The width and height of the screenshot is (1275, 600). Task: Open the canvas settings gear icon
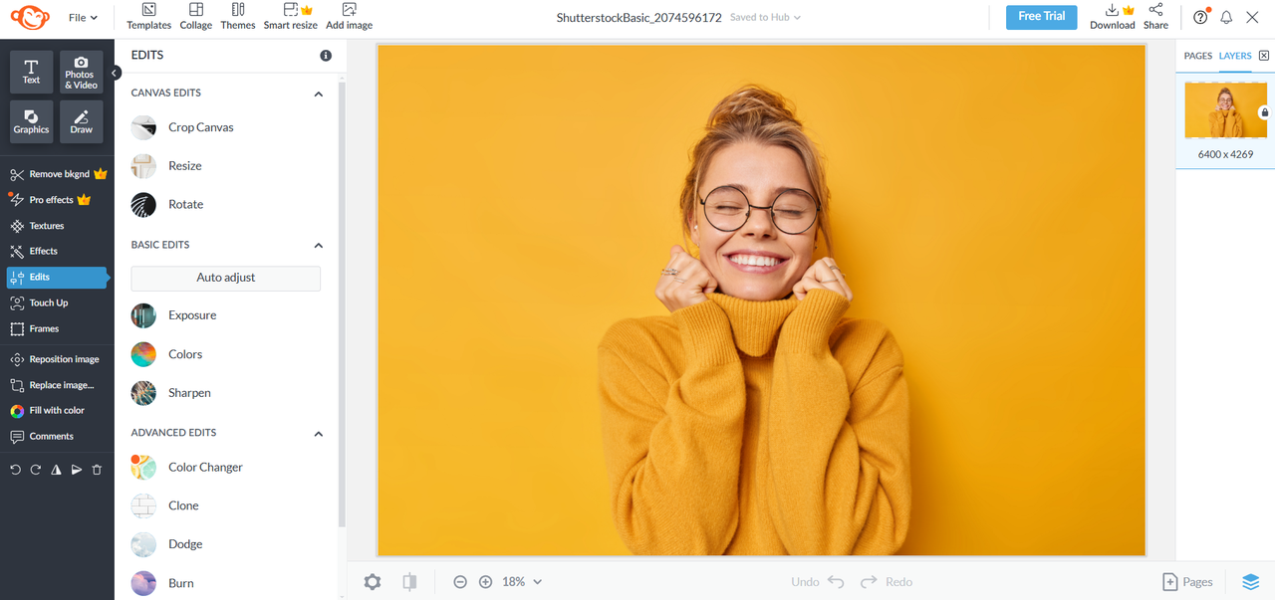(x=373, y=582)
